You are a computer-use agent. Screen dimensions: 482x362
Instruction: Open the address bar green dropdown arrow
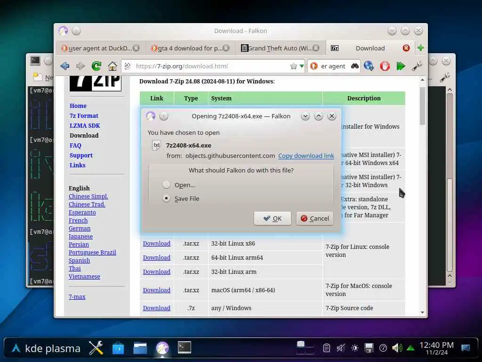(302, 66)
